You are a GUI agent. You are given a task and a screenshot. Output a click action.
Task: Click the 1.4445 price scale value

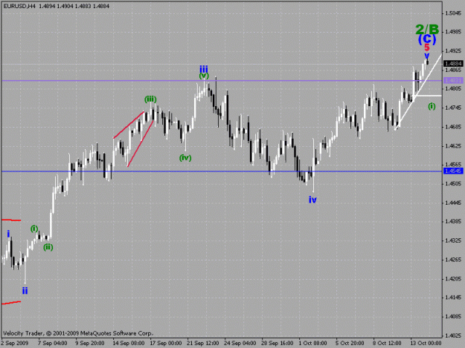click(454, 203)
